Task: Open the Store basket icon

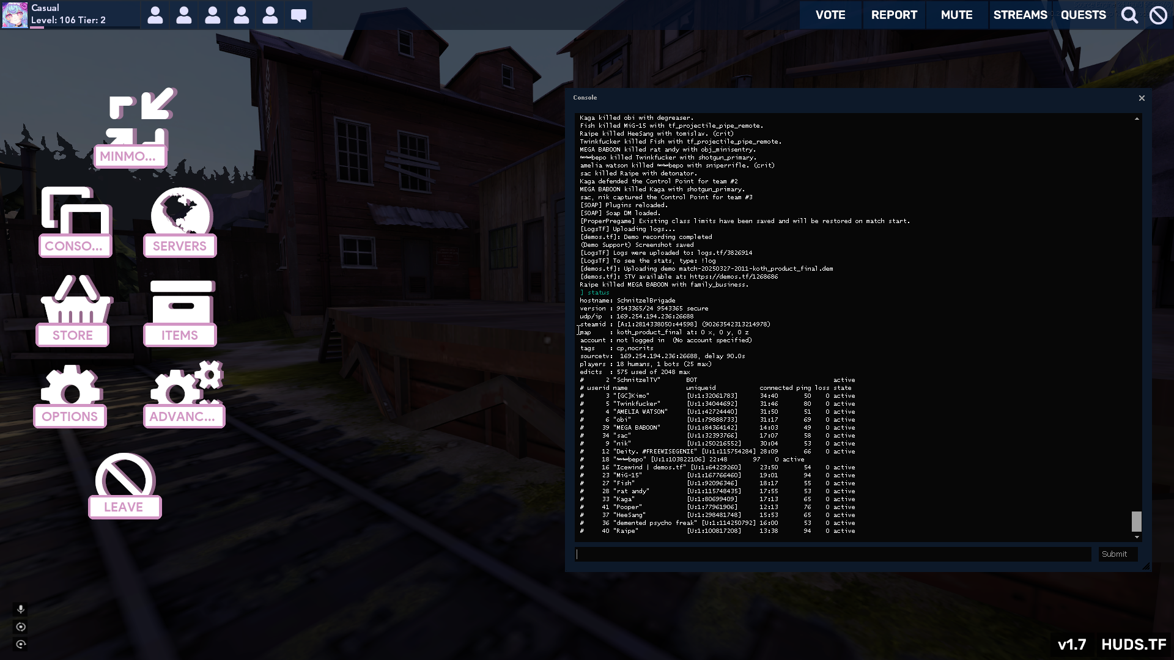Action: tap(76, 299)
